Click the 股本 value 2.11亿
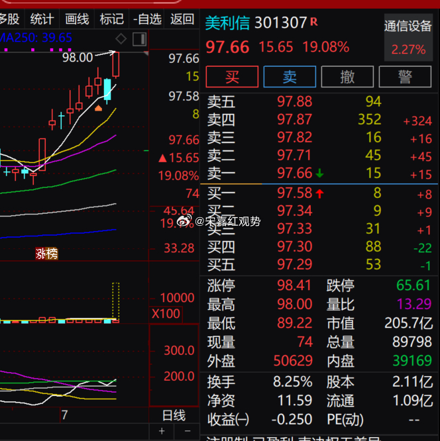 tap(413, 381)
